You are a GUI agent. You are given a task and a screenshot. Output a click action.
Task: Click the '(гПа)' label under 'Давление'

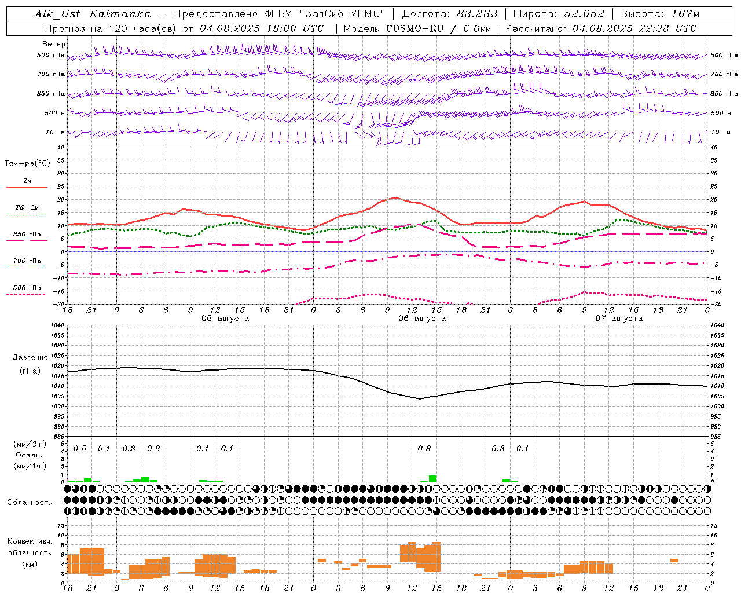(x=30, y=371)
